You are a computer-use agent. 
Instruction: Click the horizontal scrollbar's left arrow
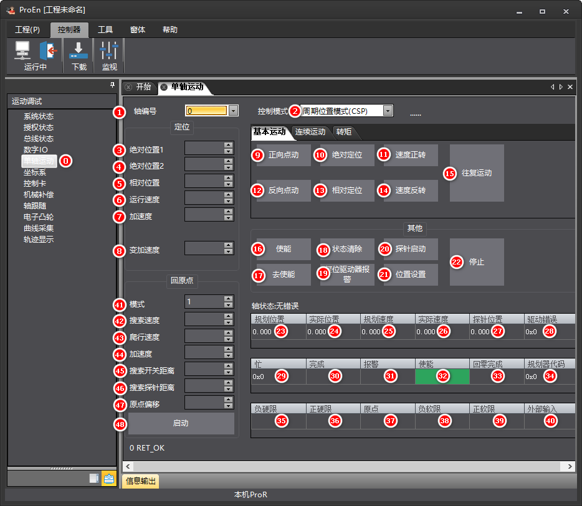(128, 466)
